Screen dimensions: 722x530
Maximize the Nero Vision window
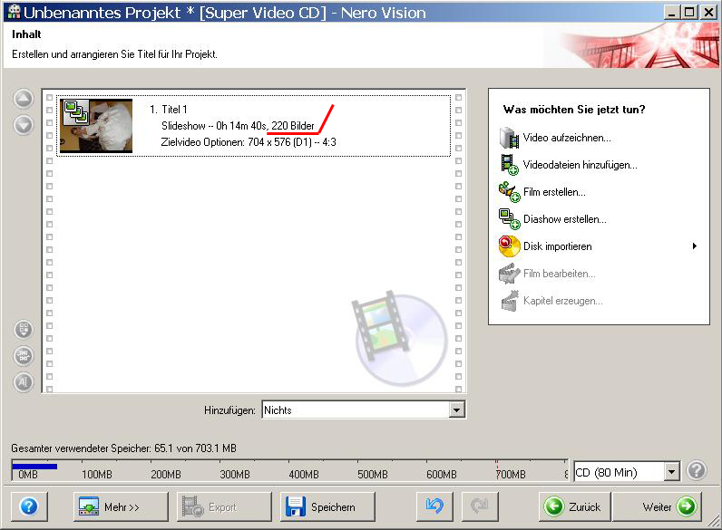click(x=689, y=12)
